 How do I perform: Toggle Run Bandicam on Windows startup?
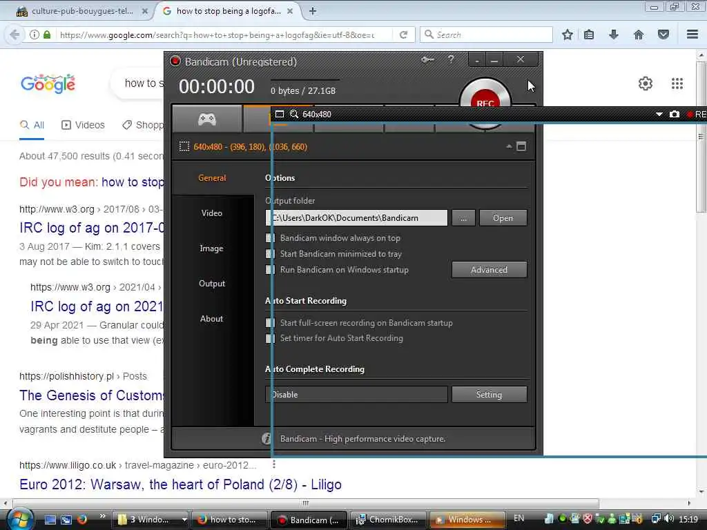tap(270, 270)
